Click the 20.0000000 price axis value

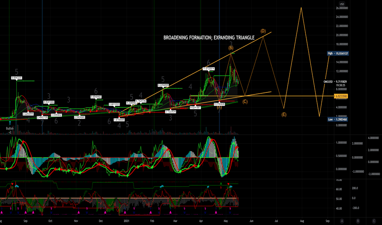tap(342, 35)
